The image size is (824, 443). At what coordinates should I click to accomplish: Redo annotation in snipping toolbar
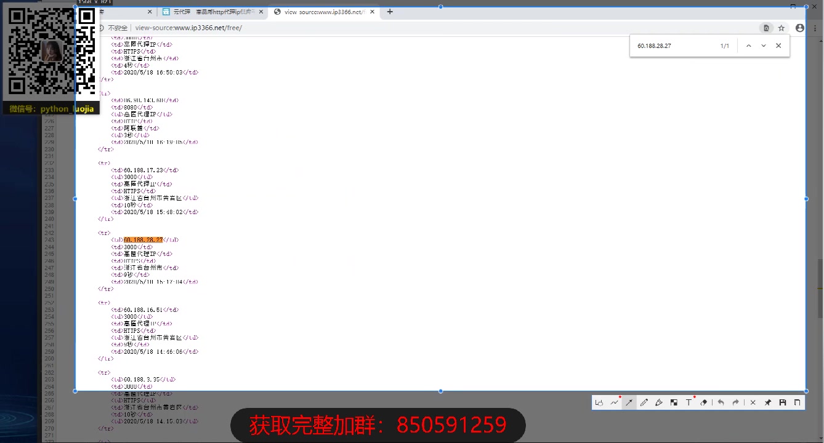[735, 402]
